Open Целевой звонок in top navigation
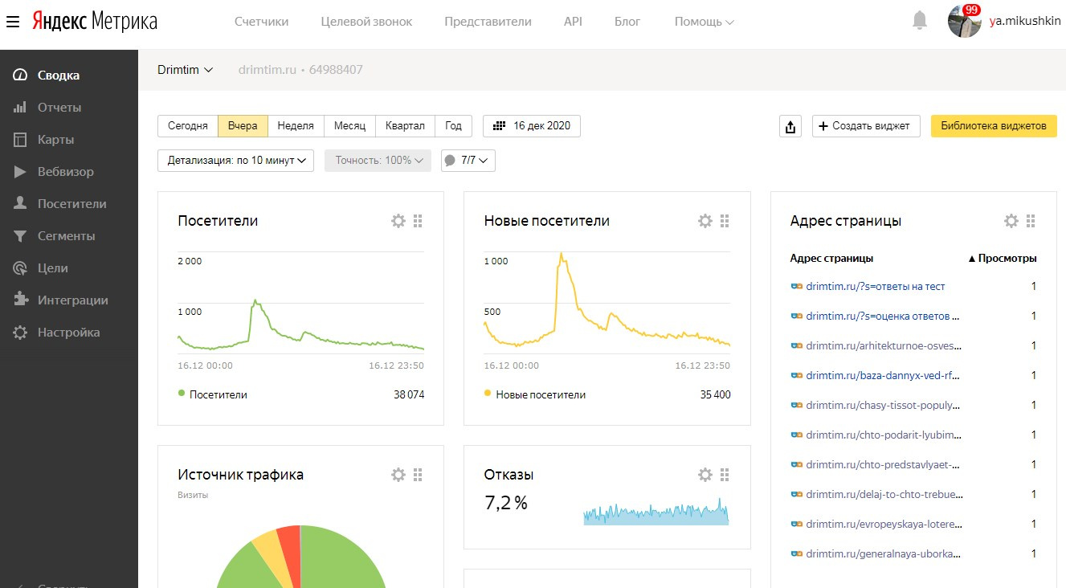The image size is (1066, 588). (366, 22)
